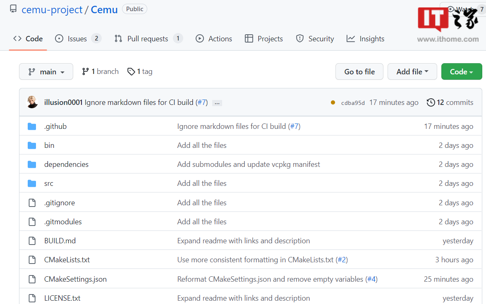Open .github row commit message link
The width and height of the screenshot is (486, 304).
tap(232, 126)
